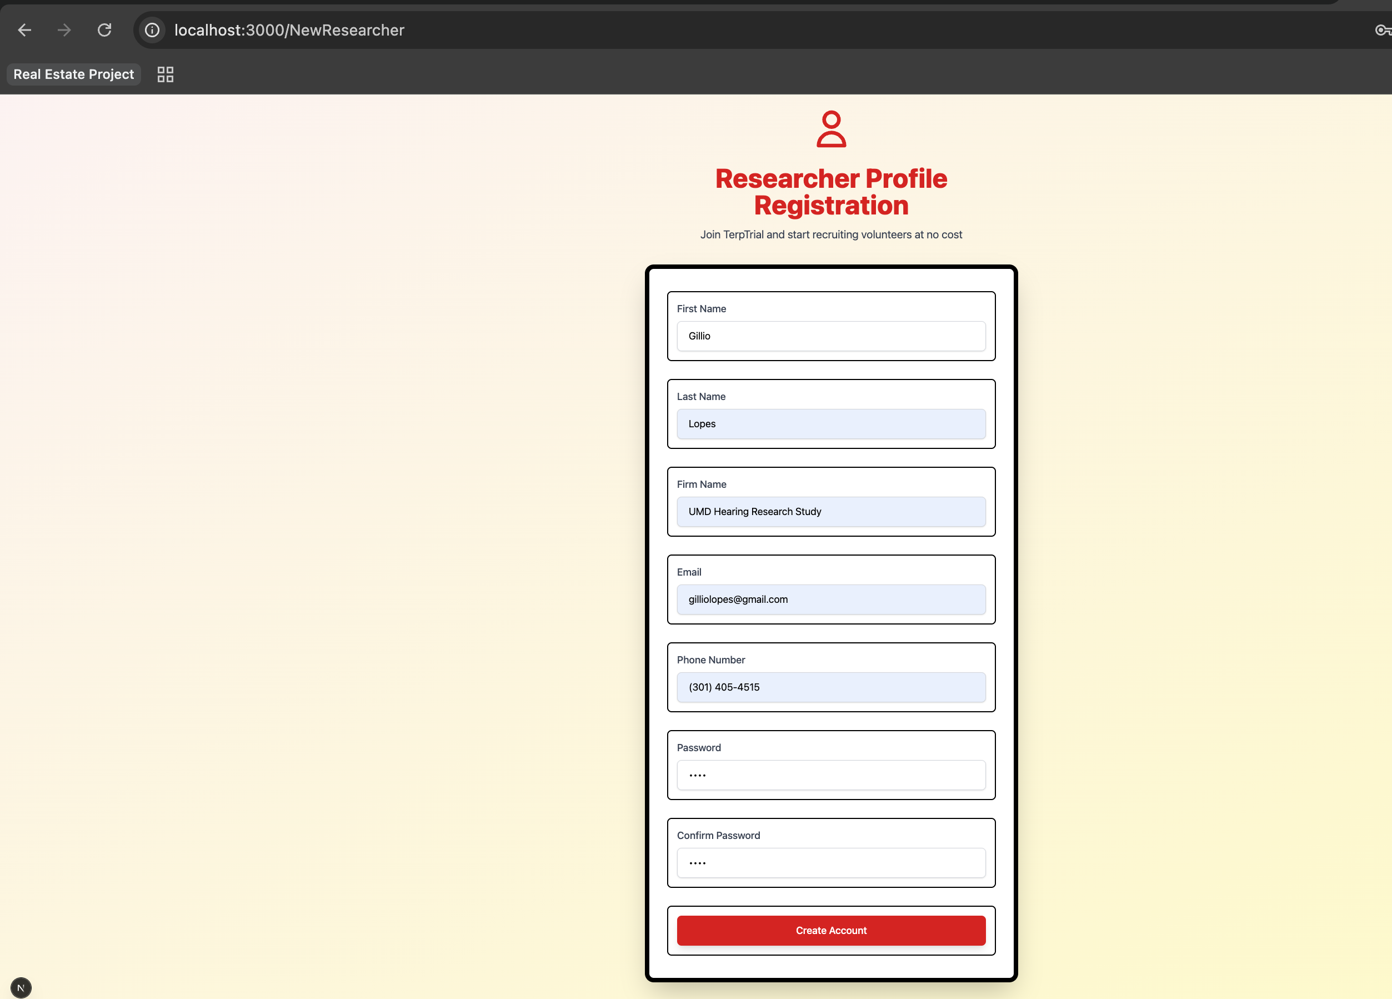This screenshot has height=999, width=1392.
Task: Reload the page with refresh icon
Action: coord(104,30)
